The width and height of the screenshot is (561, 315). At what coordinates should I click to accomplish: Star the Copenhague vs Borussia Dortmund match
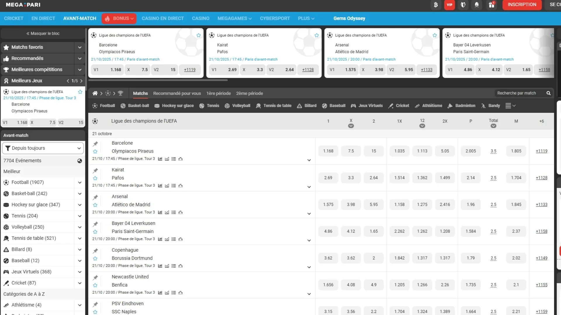tap(95, 258)
